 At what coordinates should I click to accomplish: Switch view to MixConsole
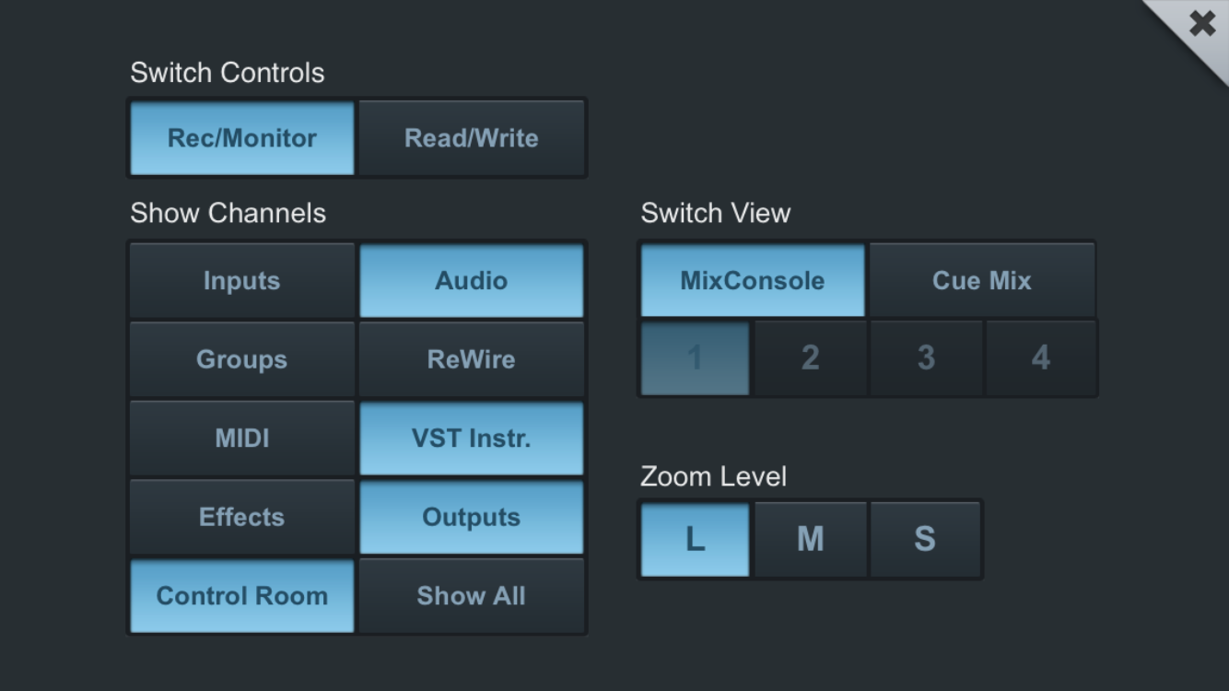point(752,281)
